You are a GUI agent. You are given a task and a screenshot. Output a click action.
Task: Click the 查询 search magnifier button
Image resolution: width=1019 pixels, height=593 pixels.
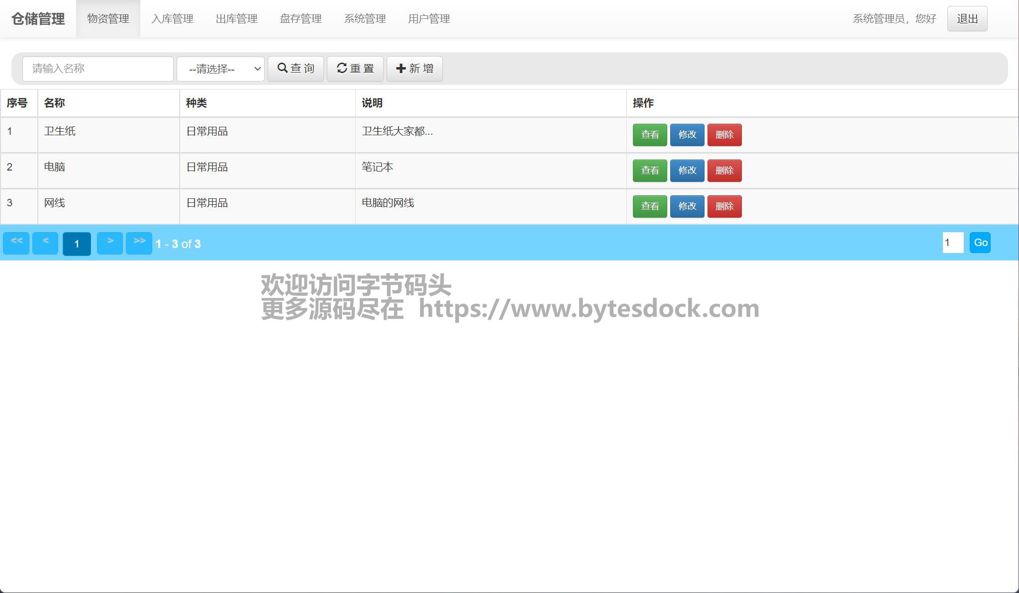pos(296,69)
